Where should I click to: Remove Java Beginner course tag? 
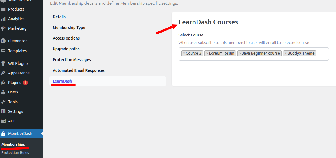coord(240,54)
